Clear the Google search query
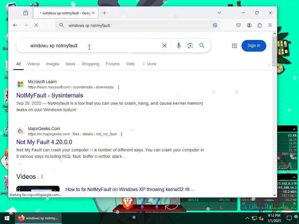Screen dimensions: 299x224 (x=164, y=45)
